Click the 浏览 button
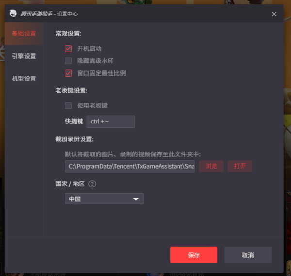The width and height of the screenshot is (291, 276). point(211,166)
